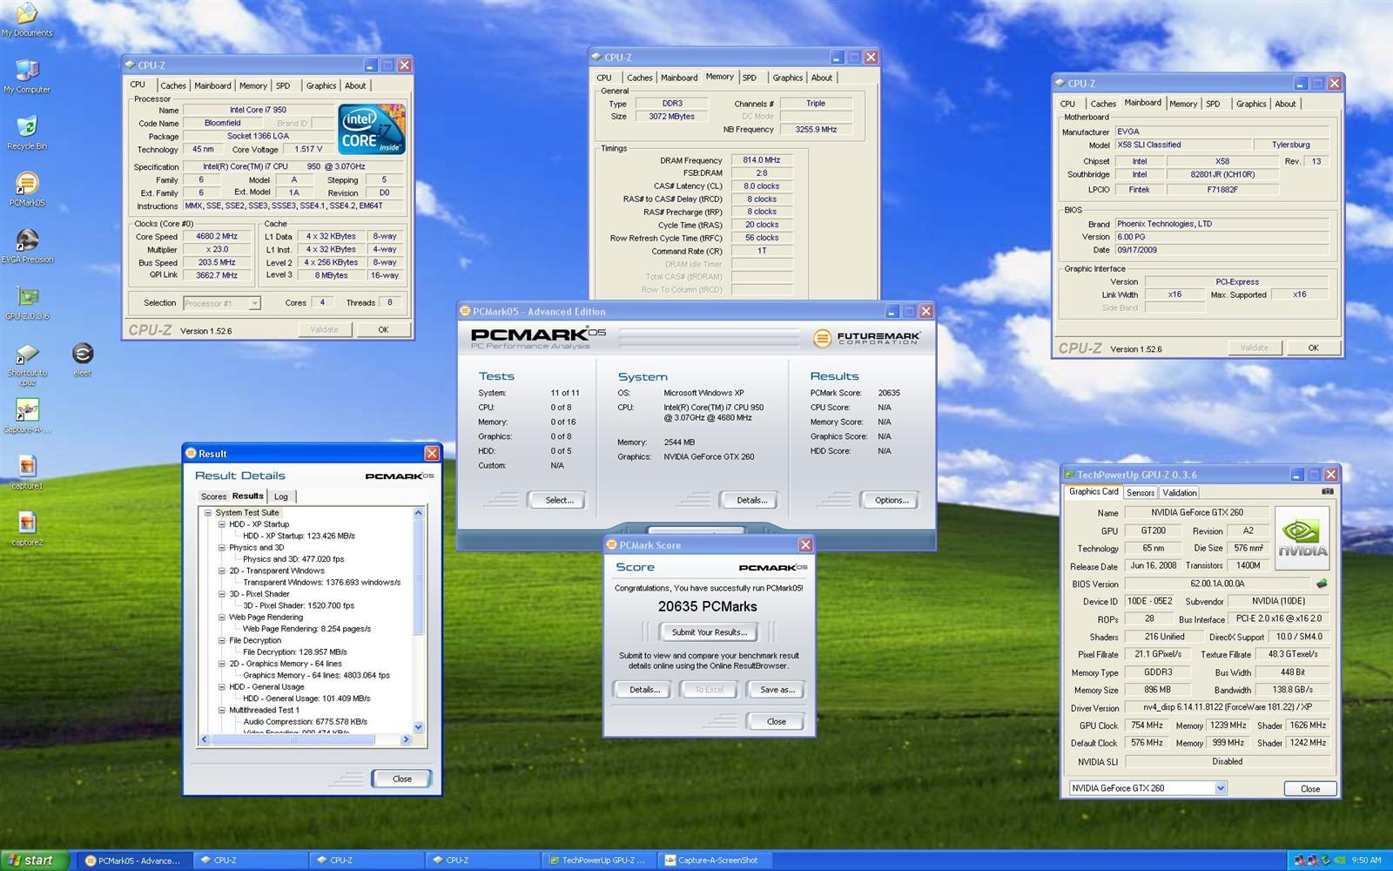Image resolution: width=1393 pixels, height=871 pixels.
Task: Click the results list vertical scroll down arrow
Action: tap(418, 726)
